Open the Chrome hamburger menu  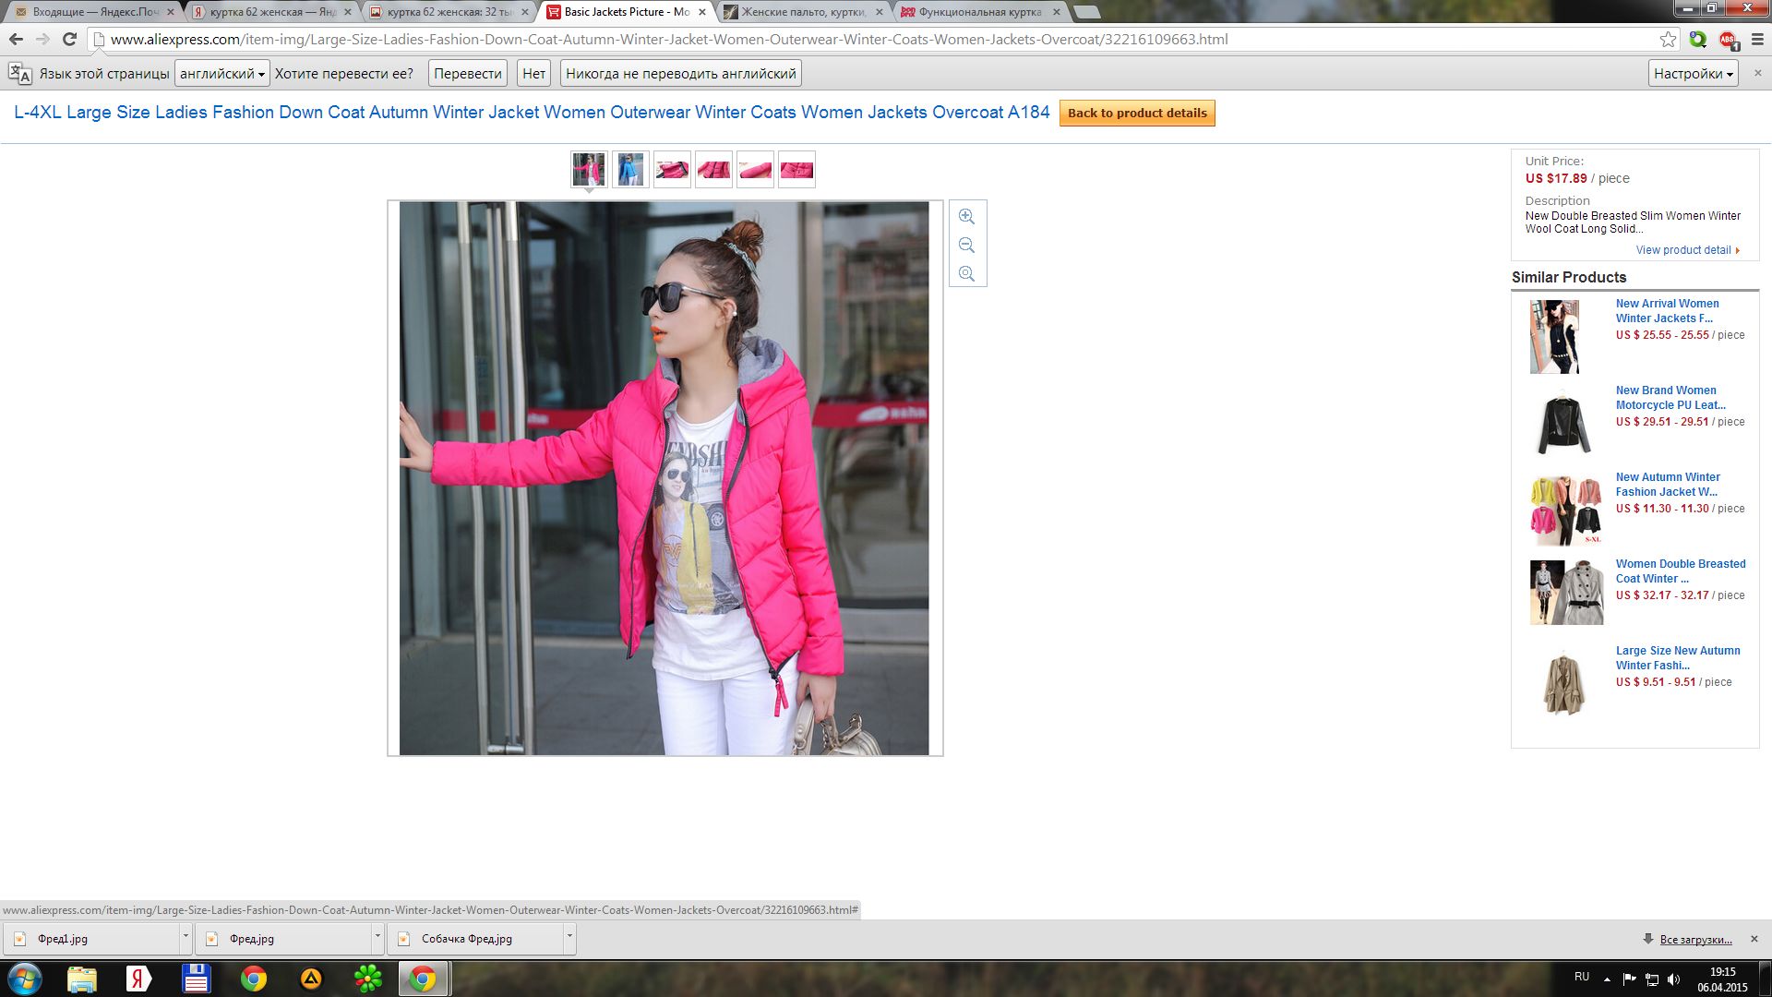tap(1757, 40)
